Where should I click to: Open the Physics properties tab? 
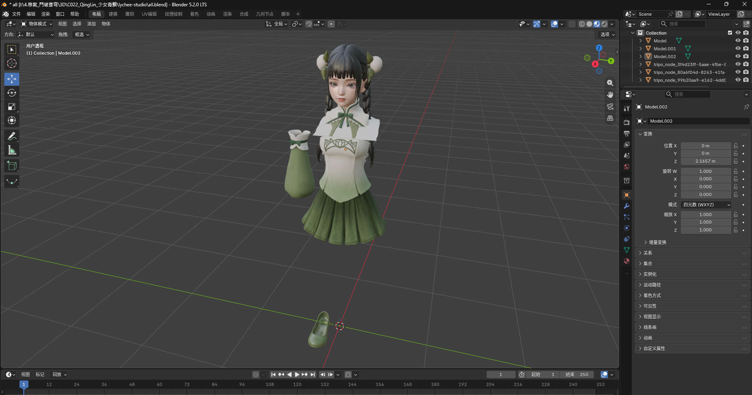pos(627,228)
